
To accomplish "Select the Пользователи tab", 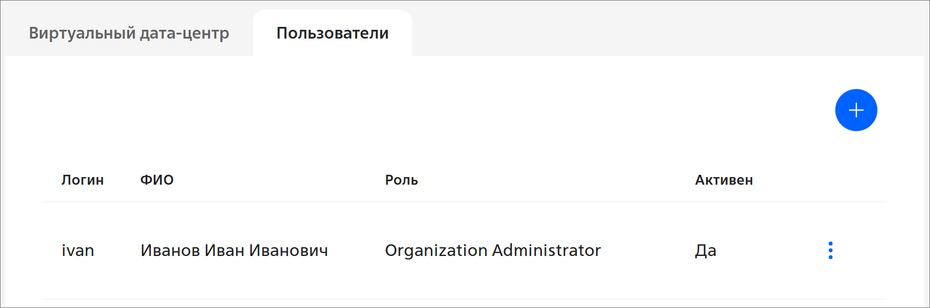I will [332, 33].
